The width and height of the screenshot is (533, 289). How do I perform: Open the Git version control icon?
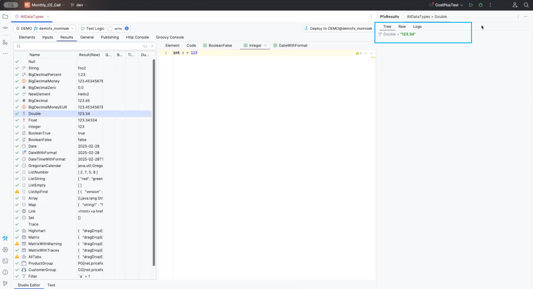5,283
